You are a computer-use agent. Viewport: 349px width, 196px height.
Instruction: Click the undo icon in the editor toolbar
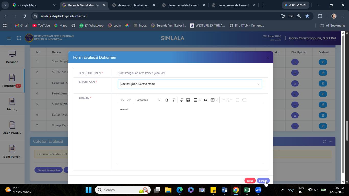point(122,100)
